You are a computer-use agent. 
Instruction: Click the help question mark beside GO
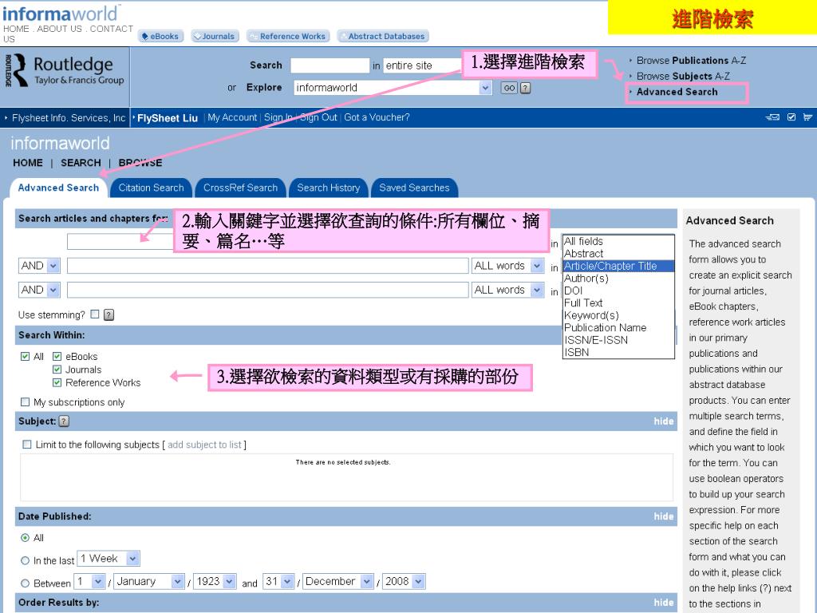pyautogui.click(x=525, y=88)
